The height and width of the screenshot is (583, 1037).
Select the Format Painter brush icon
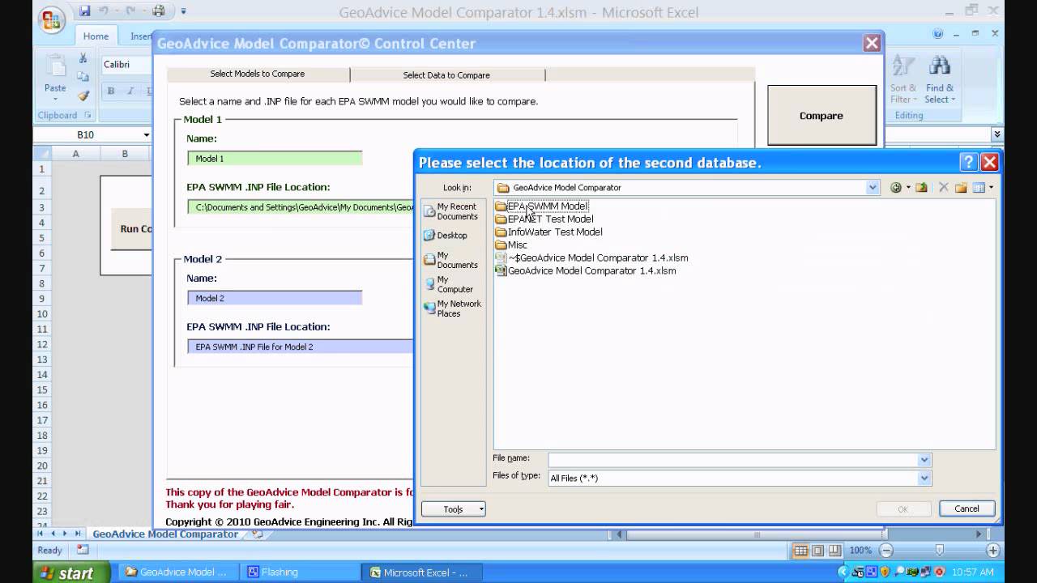click(x=83, y=95)
